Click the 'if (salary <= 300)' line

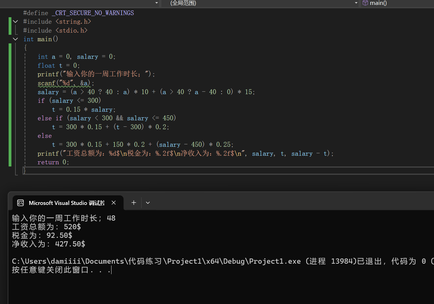69,101
